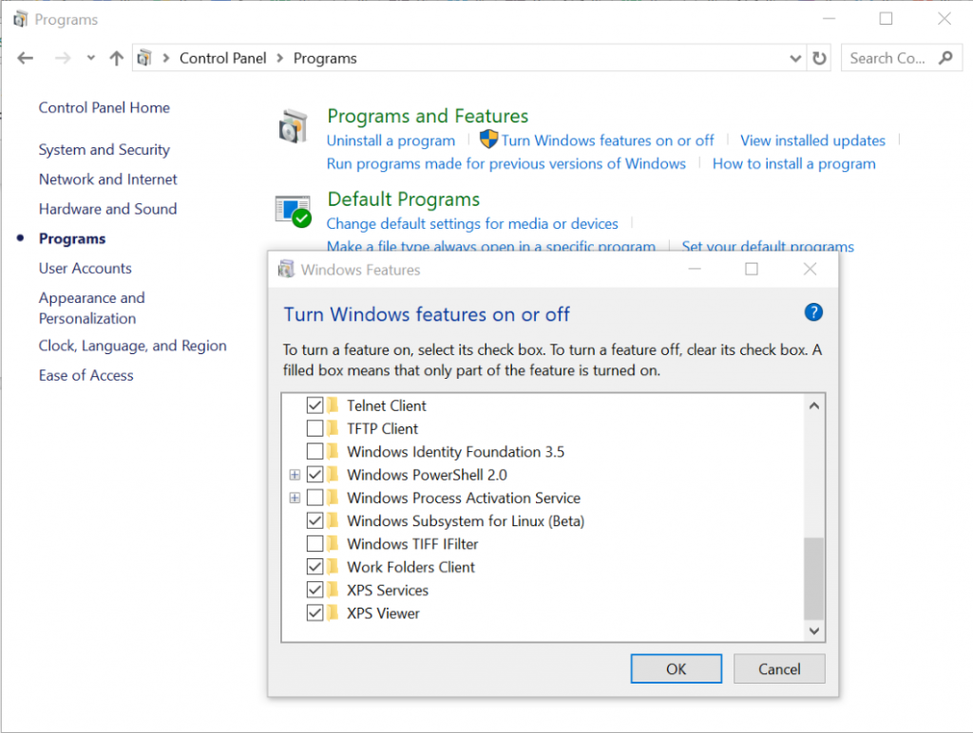Click the feature list scroll up arrow
The image size is (973, 733).
(814, 405)
